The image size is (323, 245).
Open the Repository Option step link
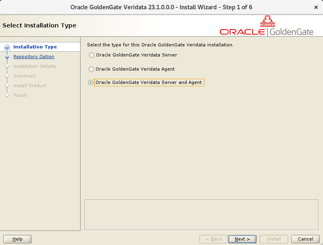click(34, 57)
